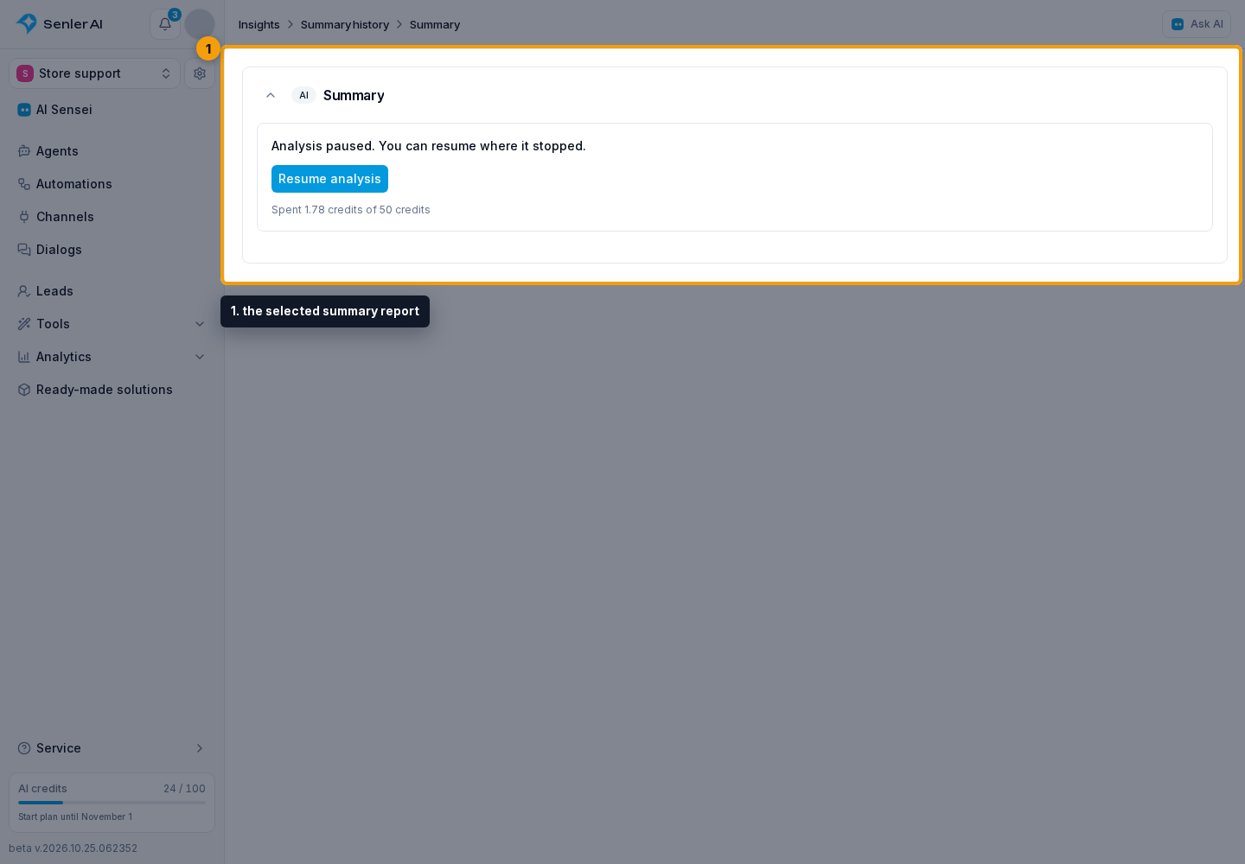1245x864 pixels.
Task: Click the AI credits progress bar
Action: (112, 803)
